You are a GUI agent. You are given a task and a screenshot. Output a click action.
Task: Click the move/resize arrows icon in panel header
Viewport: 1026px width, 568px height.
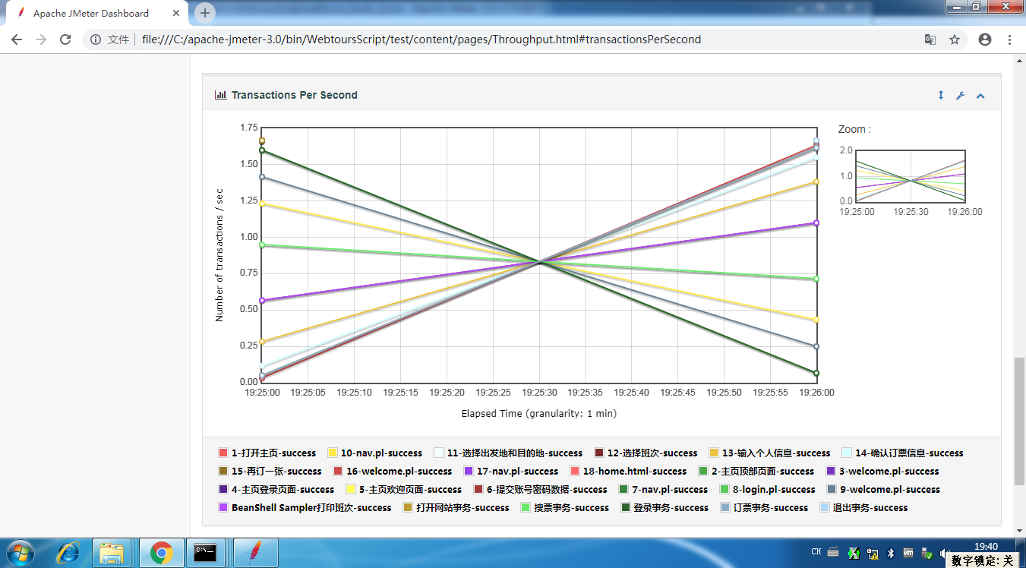point(941,95)
